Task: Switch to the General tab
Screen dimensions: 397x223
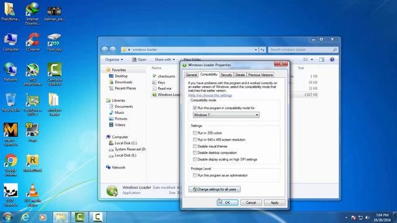Action: click(x=191, y=75)
